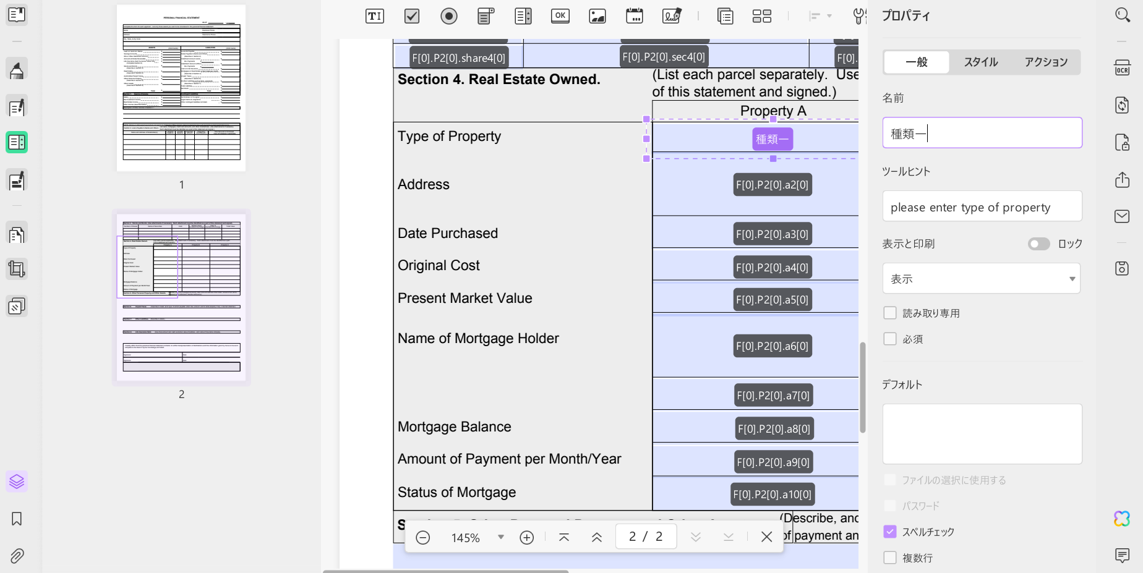Image resolution: width=1143 pixels, height=573 pixels.
Task: Select page 2 thumbnail
Action: pos(181,297)
